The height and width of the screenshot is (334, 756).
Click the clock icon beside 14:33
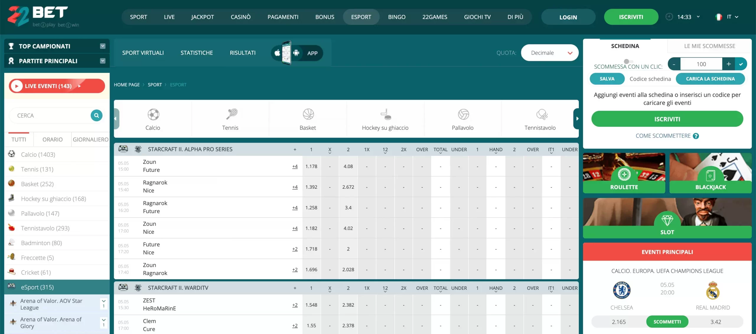[x=669, y=17]
